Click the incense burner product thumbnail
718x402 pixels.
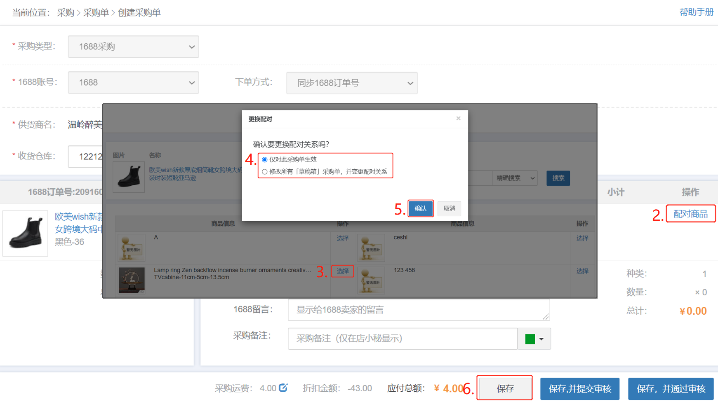[132, 280]
